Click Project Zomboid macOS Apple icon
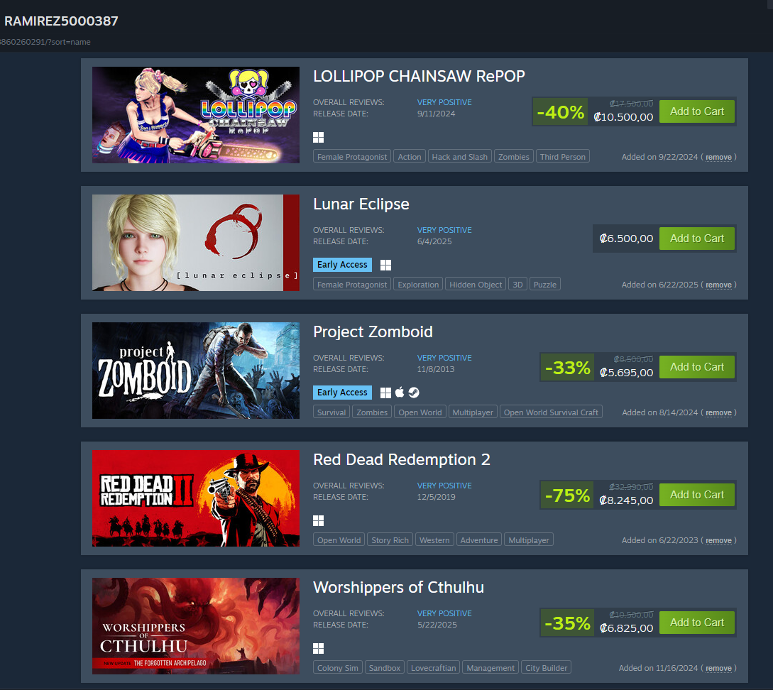Viewport: 773px width, 690px height. [x=400, y=393]
